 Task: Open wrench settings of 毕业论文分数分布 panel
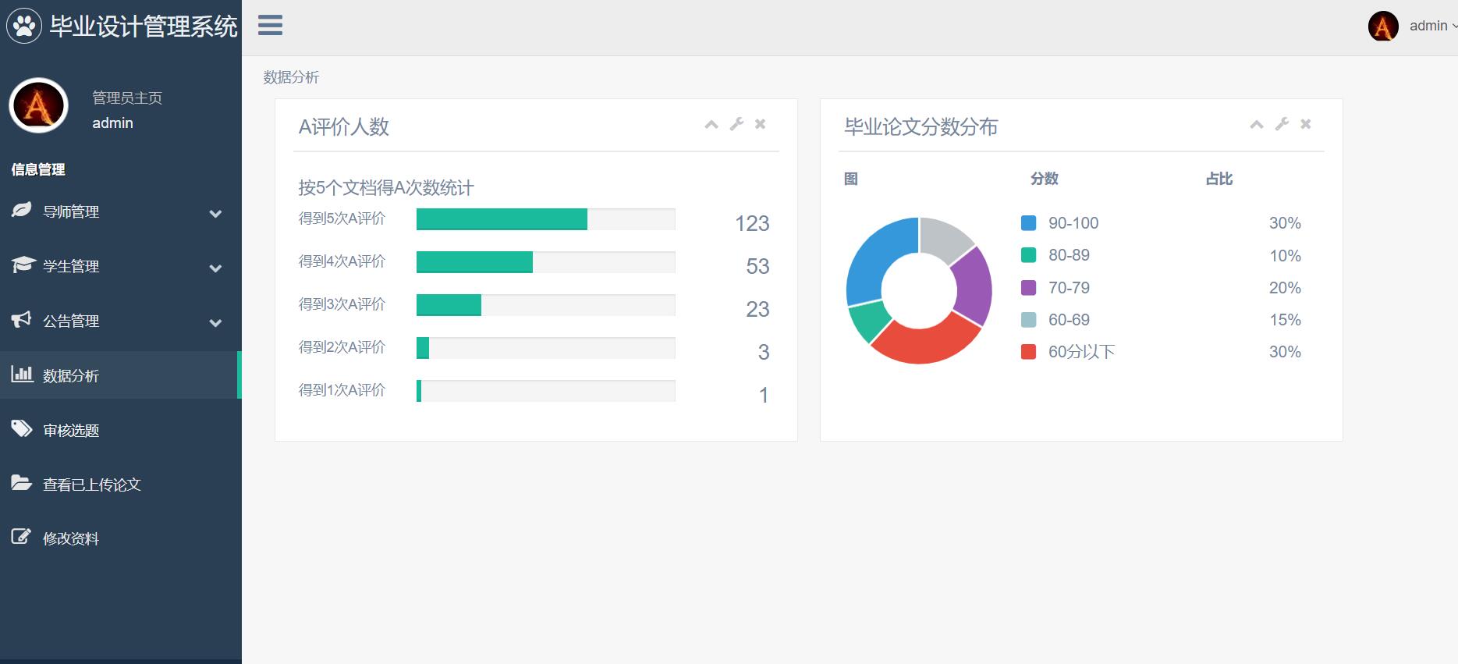pyautogui.click(x=1282, y=124)
